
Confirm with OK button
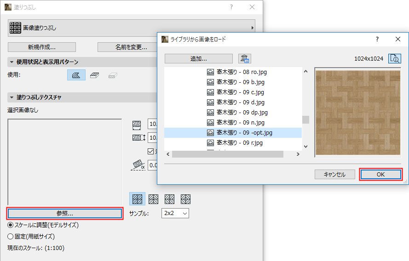pos(380,174)
